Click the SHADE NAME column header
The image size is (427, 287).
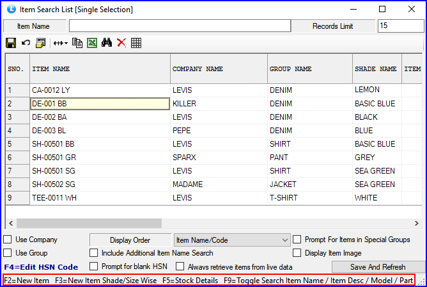click(x=377, y=69)
